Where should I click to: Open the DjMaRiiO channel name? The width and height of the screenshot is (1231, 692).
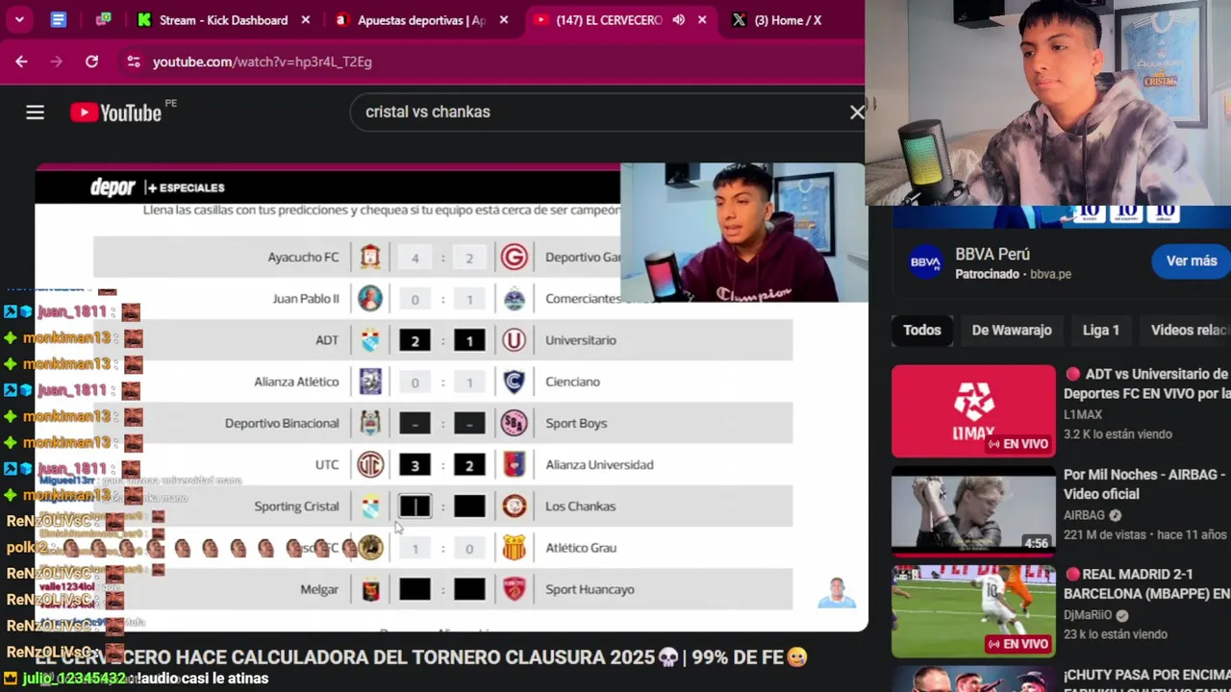1088,615
